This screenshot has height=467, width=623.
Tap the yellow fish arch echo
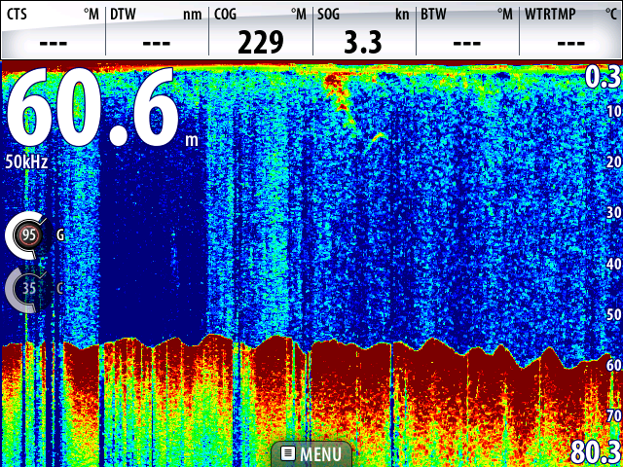375,137
